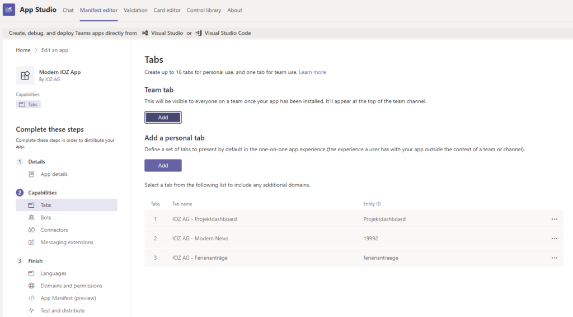Viewport: 573px width, 317px height.
Task: Open options menu for Projektdashboard row
Action: 555,220
